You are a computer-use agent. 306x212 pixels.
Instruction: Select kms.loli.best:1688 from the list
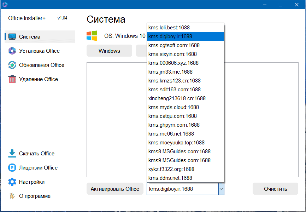pos(186,28)
